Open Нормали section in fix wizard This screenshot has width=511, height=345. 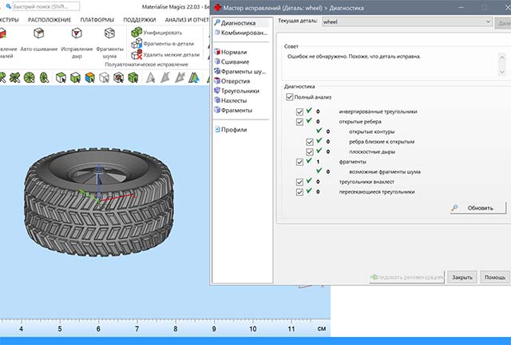235,52
